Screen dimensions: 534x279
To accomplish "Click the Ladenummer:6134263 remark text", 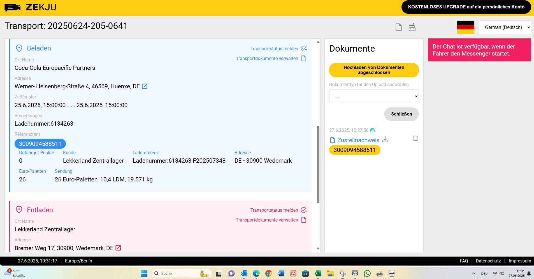I will point(44,124).
